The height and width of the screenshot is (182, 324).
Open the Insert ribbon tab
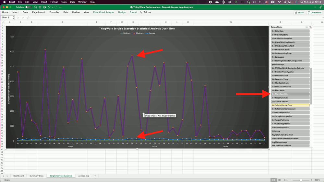[x=15, y=12]
